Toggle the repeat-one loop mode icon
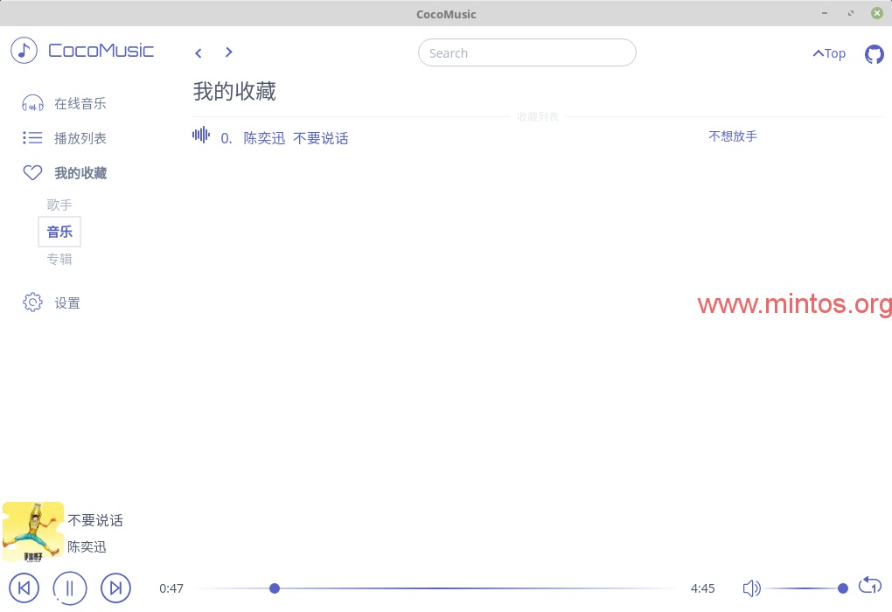 pyautogui.click(x=870, y=585)
